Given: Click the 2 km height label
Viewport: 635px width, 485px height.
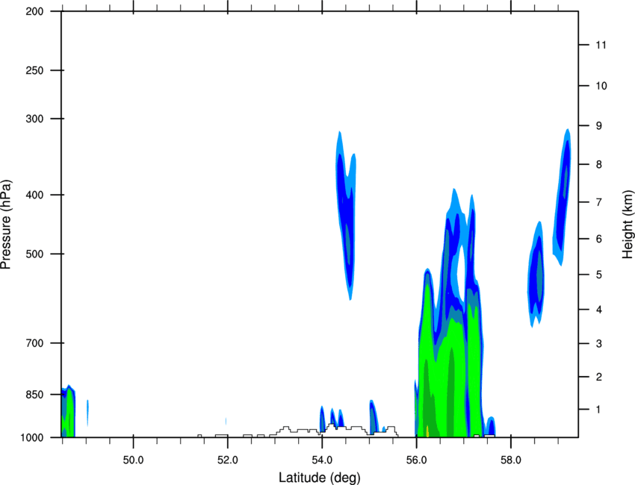Looking at the screenshot, I should [599, 377].
